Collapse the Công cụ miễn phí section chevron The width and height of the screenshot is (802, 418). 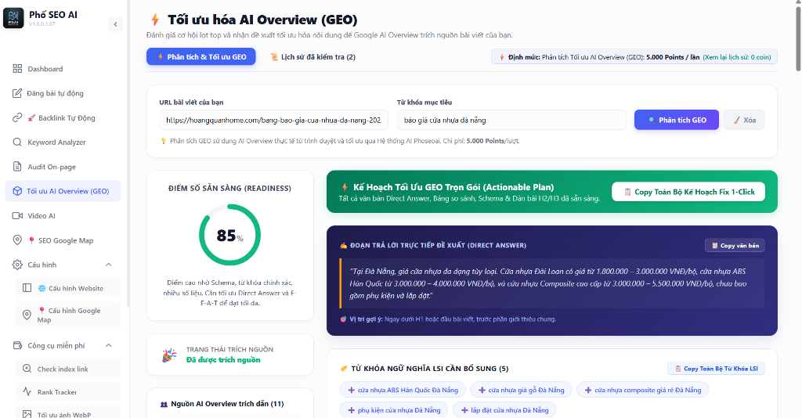(108, 345)
